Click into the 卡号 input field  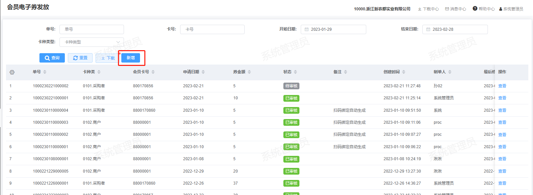(212, 29)
